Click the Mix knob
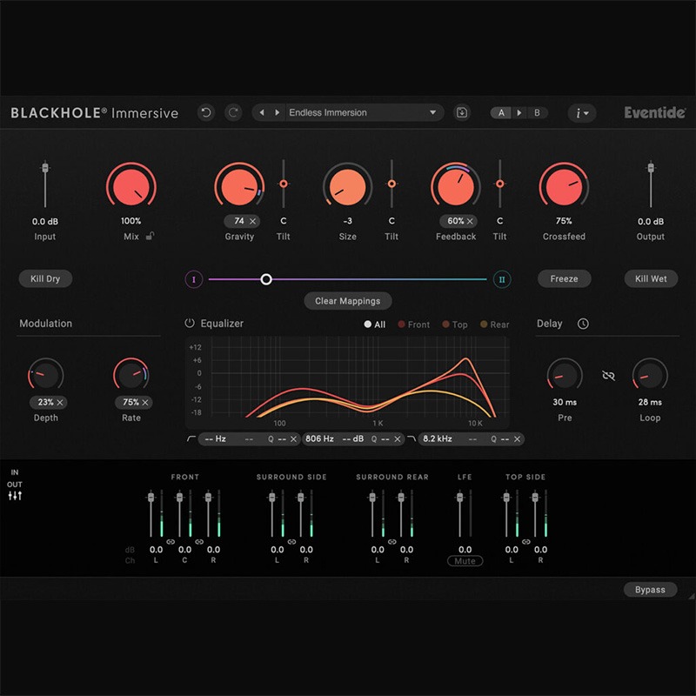 coord(131,186)
